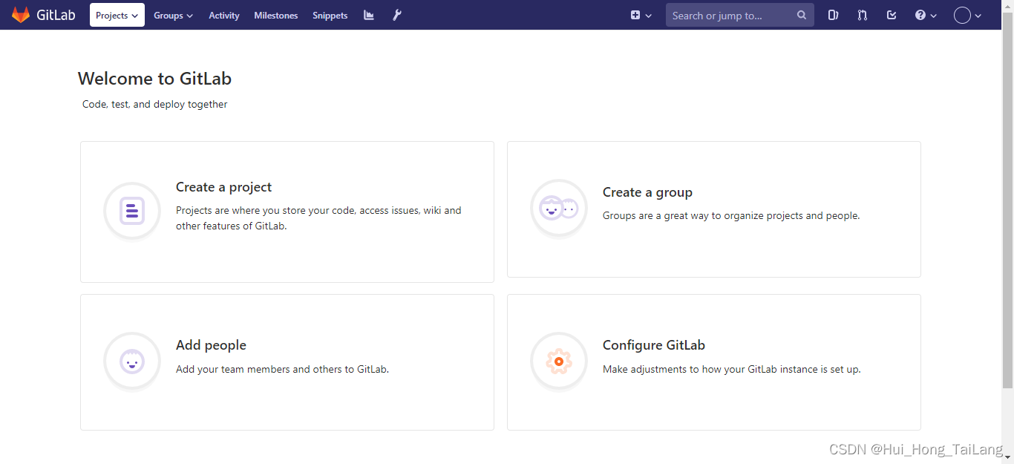This screenshot has height=464, width=1014.
Task: Click the search magnifier icon
Action: click(x=802, y=15)
